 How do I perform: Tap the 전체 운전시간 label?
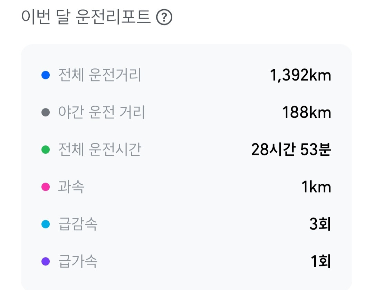(x=100, y=149)
